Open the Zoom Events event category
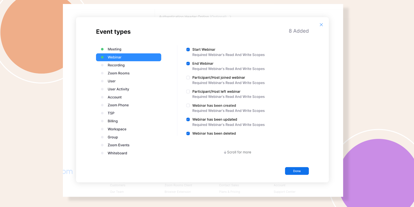Viewport: 414px width, 207px height. click(x=129, y=145)
